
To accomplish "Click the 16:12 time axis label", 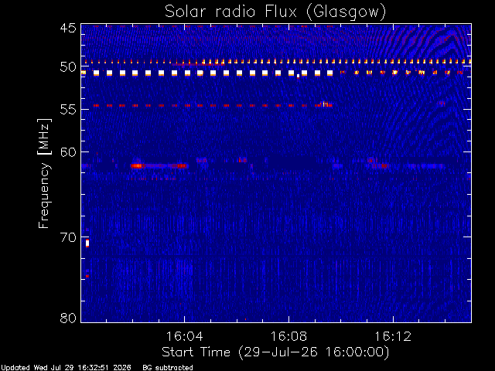I will [x=393, y=336].
